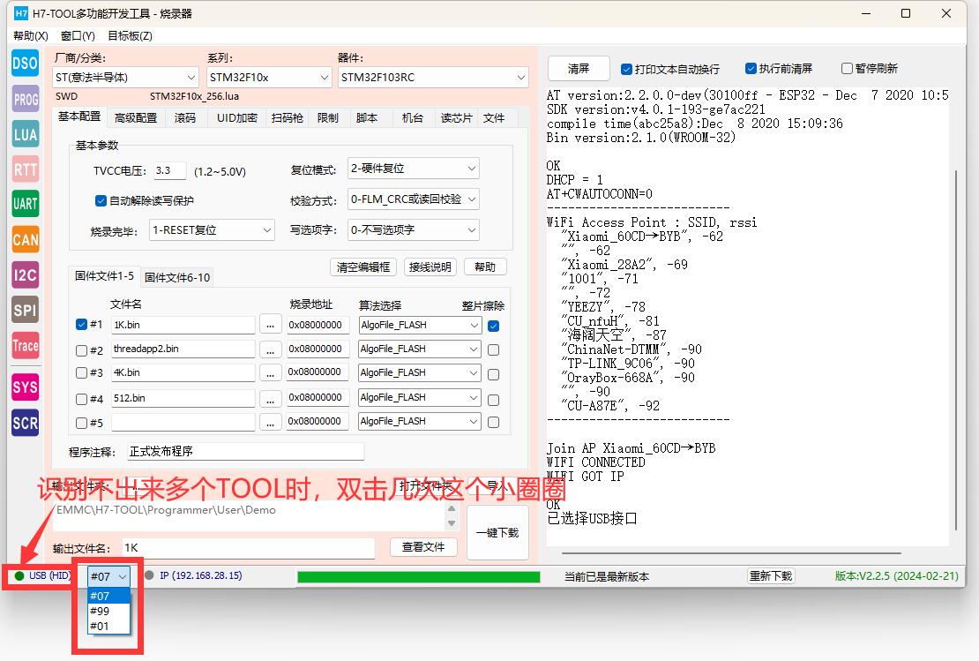Open the RTT viewer tool
The width and height of the screenshot is (979, 661).
click(25, 169)
